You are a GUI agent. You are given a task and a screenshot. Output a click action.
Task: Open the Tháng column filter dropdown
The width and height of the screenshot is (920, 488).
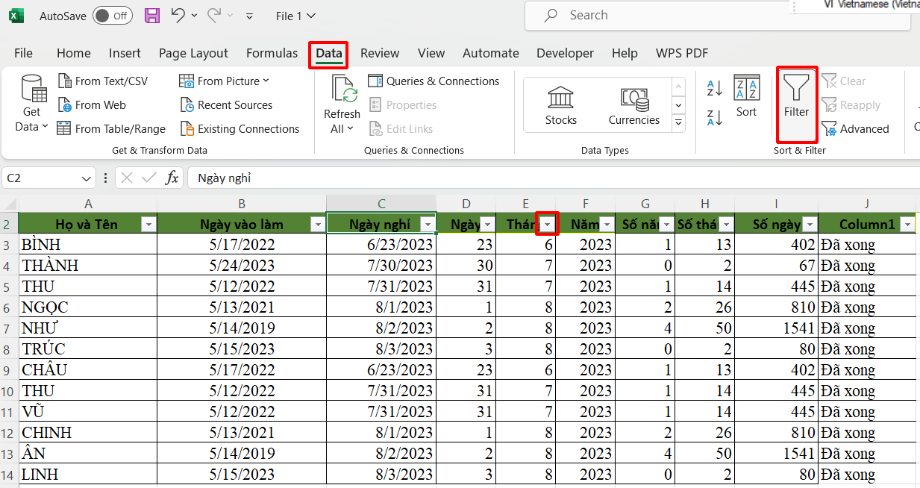click(x=547, y=223)
